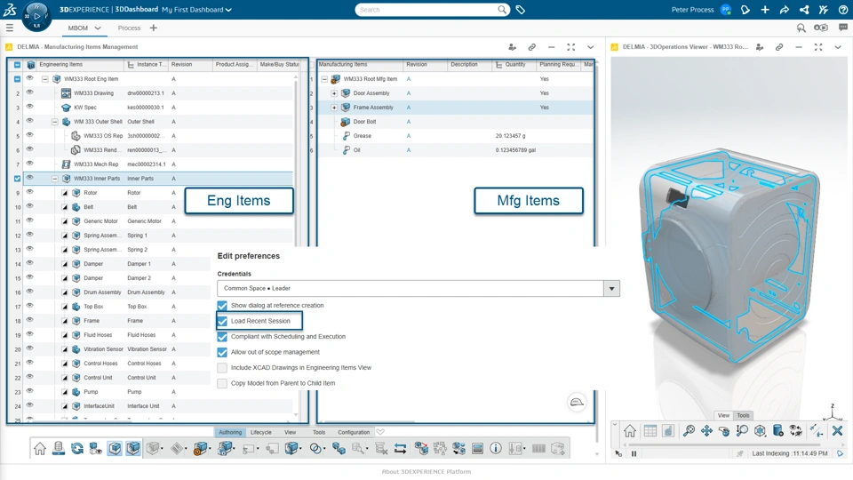
Task: Click the Peter Process user name
Action: (692, 10)
